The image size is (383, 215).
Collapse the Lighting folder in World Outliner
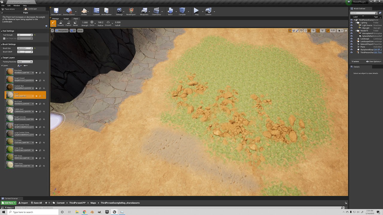(x=356, y=23)
